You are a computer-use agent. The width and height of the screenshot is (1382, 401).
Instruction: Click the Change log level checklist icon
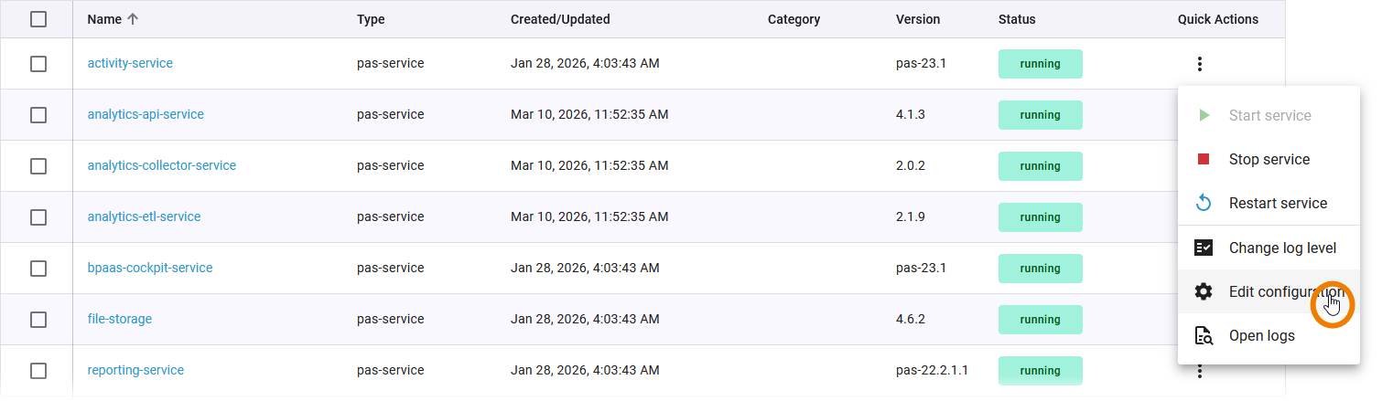tap(1204, 248)
